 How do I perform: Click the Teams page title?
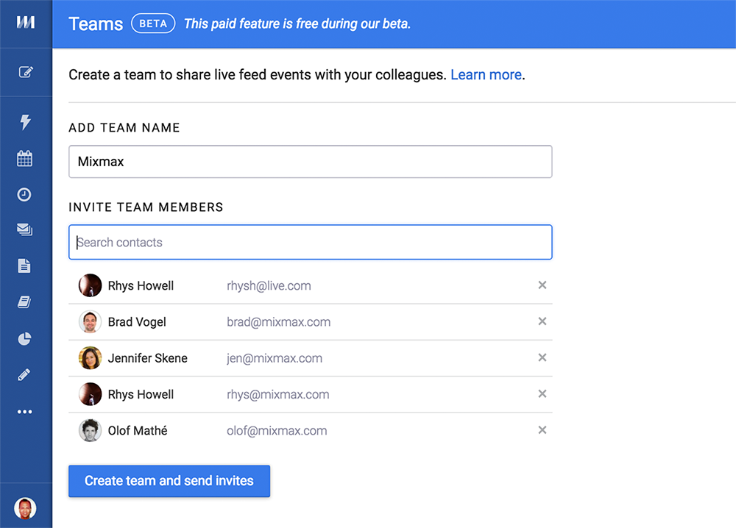[x=96, y=24]
